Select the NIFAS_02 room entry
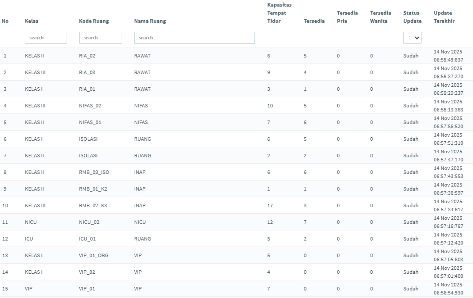Viewport: 473px width, 298px height. tap(90, 106)
